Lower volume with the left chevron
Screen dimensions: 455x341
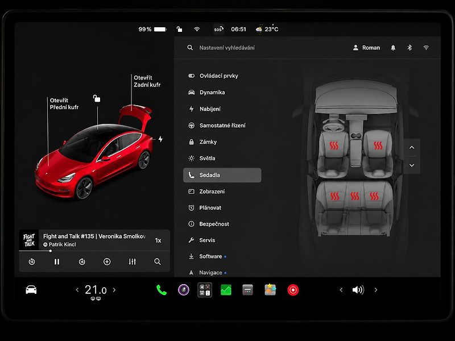coord(341,290)
